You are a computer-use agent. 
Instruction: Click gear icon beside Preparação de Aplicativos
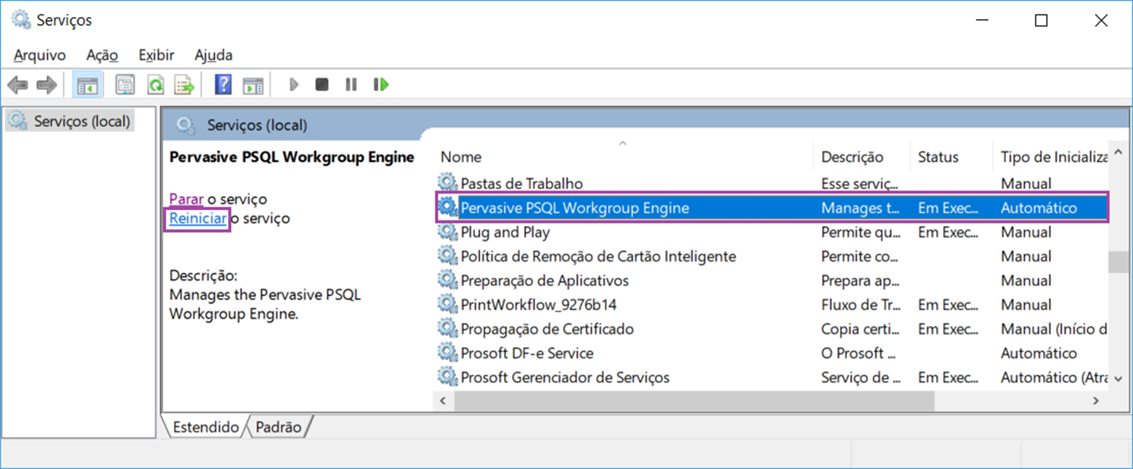tap(447, 280)
